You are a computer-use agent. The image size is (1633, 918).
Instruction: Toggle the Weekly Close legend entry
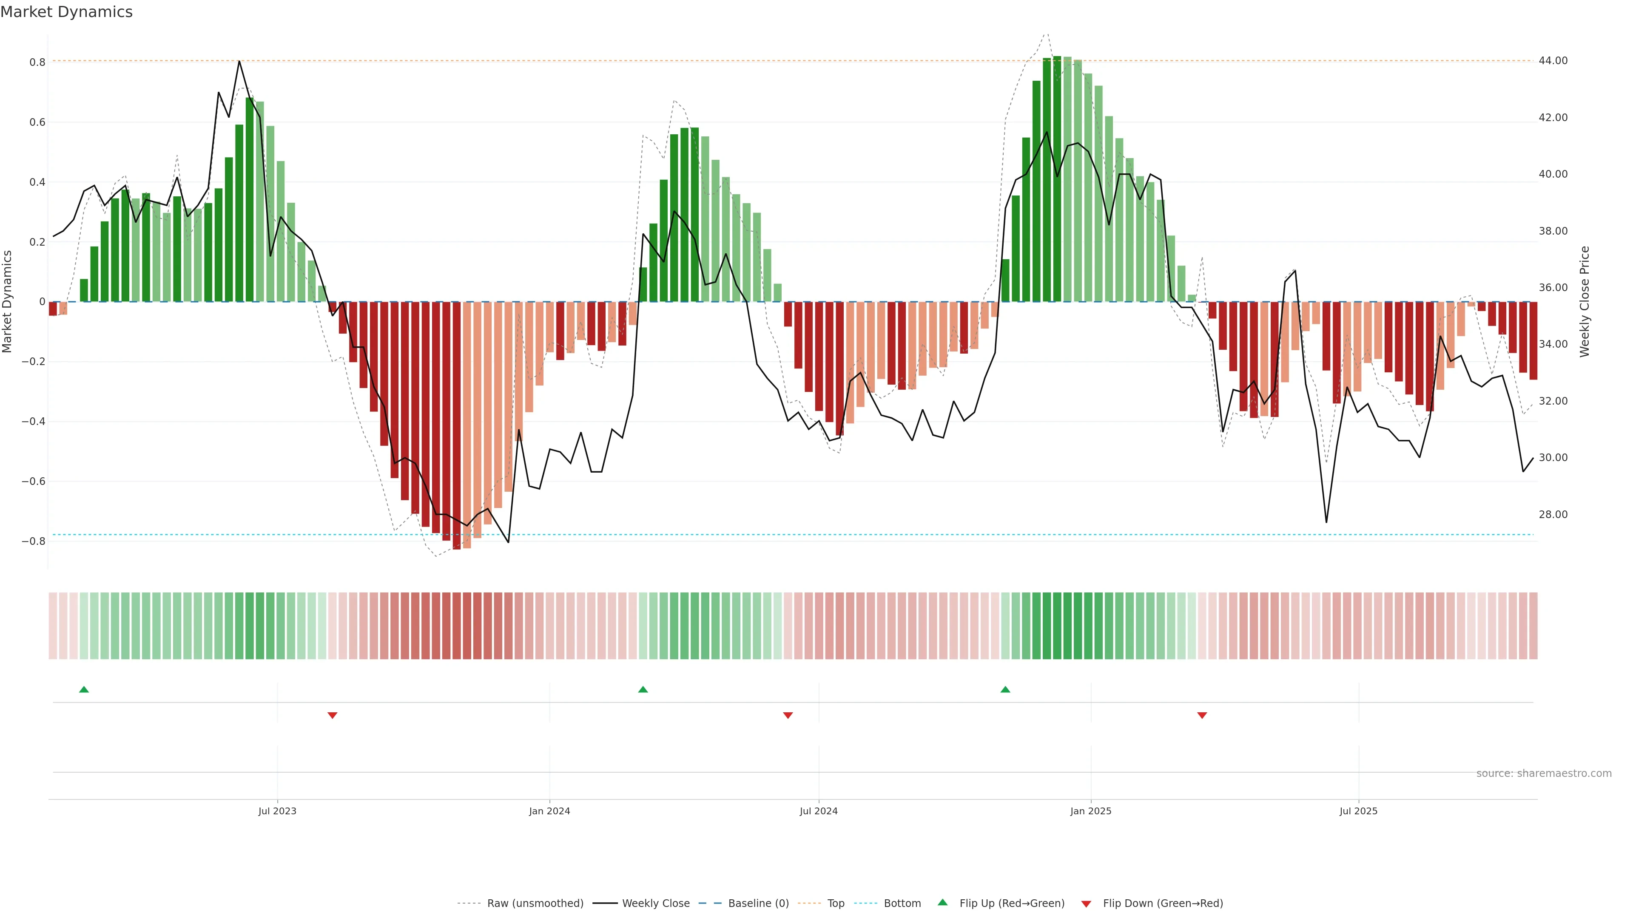(x=655, y=904)
